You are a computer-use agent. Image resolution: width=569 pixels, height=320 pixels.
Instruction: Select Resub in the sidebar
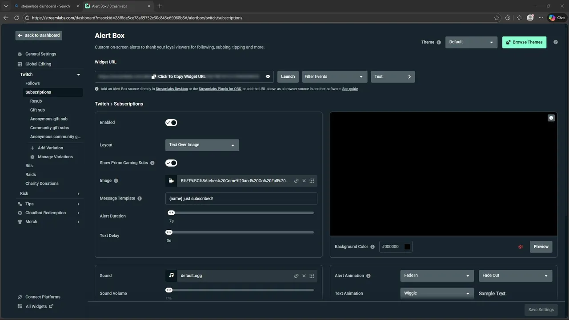36,101
